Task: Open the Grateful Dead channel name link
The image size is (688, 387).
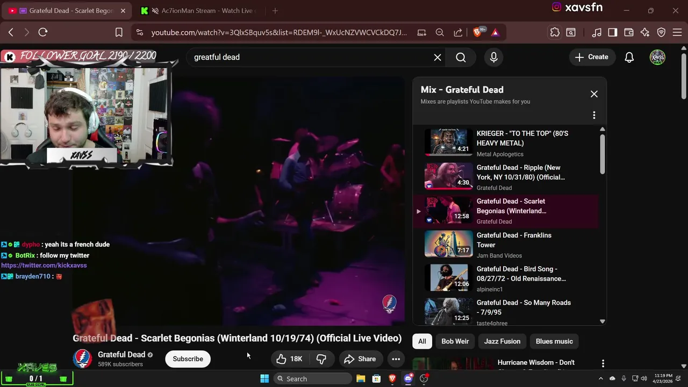Action: click(x=121, y=355)
